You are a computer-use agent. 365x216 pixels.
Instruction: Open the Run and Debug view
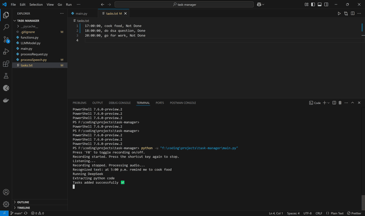coord(6,52)
